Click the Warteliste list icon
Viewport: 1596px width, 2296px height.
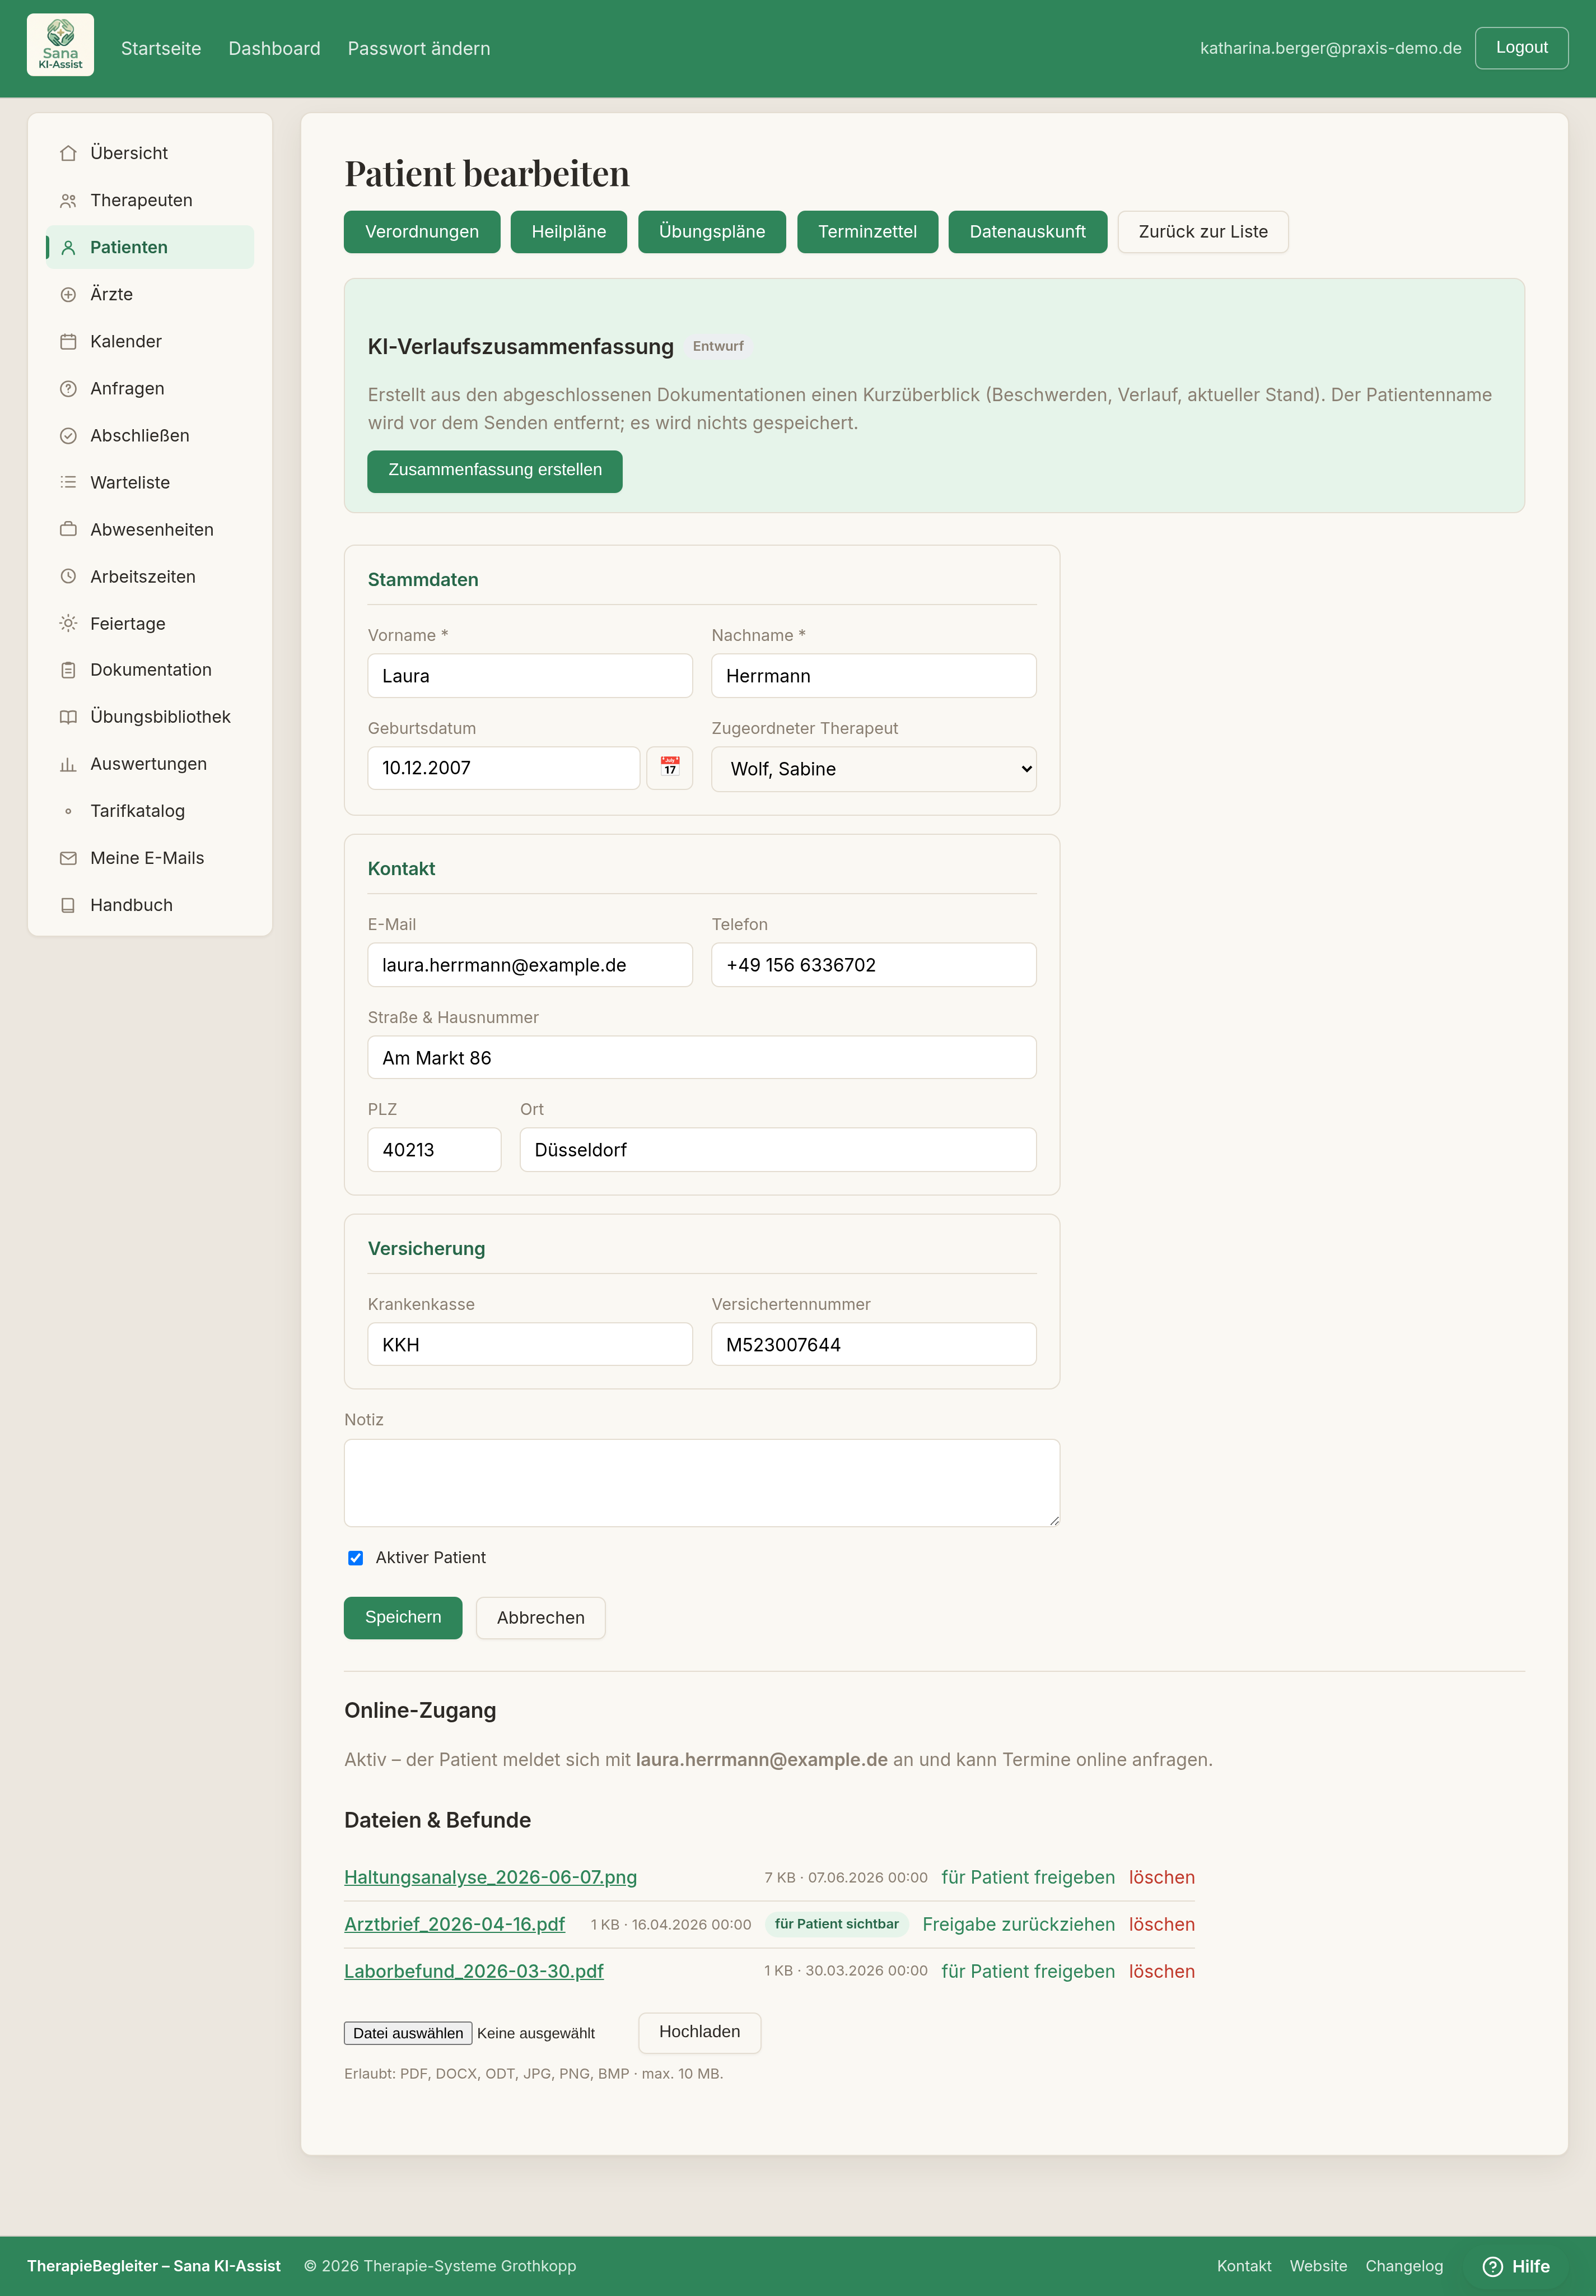pos(68,482)
